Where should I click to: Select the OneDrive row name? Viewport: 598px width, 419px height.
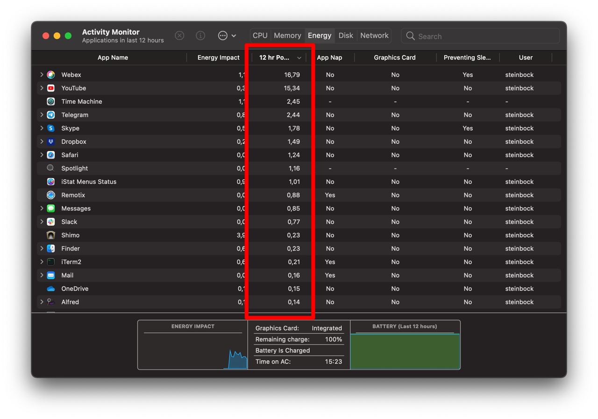tap(75, 289)
